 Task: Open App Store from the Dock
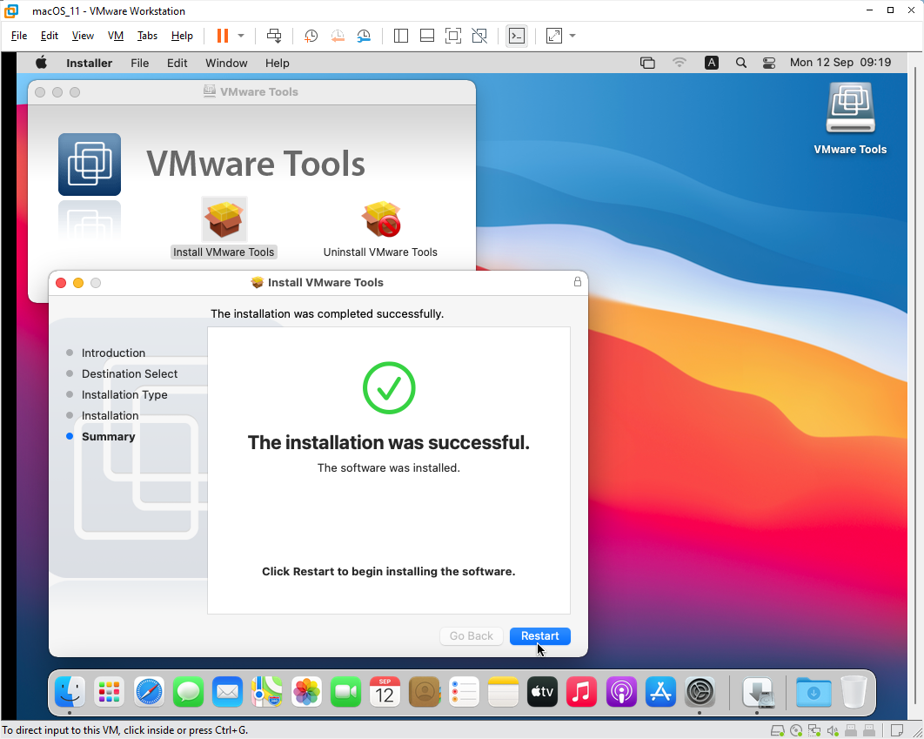[660, 692]
